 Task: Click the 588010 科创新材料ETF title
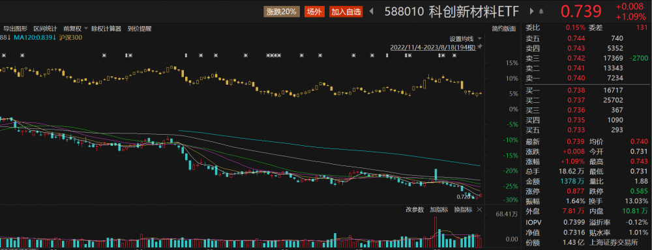click(x=452, y=12)
